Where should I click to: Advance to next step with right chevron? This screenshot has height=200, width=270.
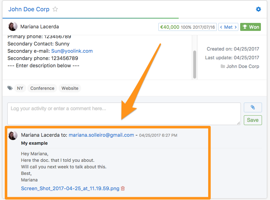[236, 27]
